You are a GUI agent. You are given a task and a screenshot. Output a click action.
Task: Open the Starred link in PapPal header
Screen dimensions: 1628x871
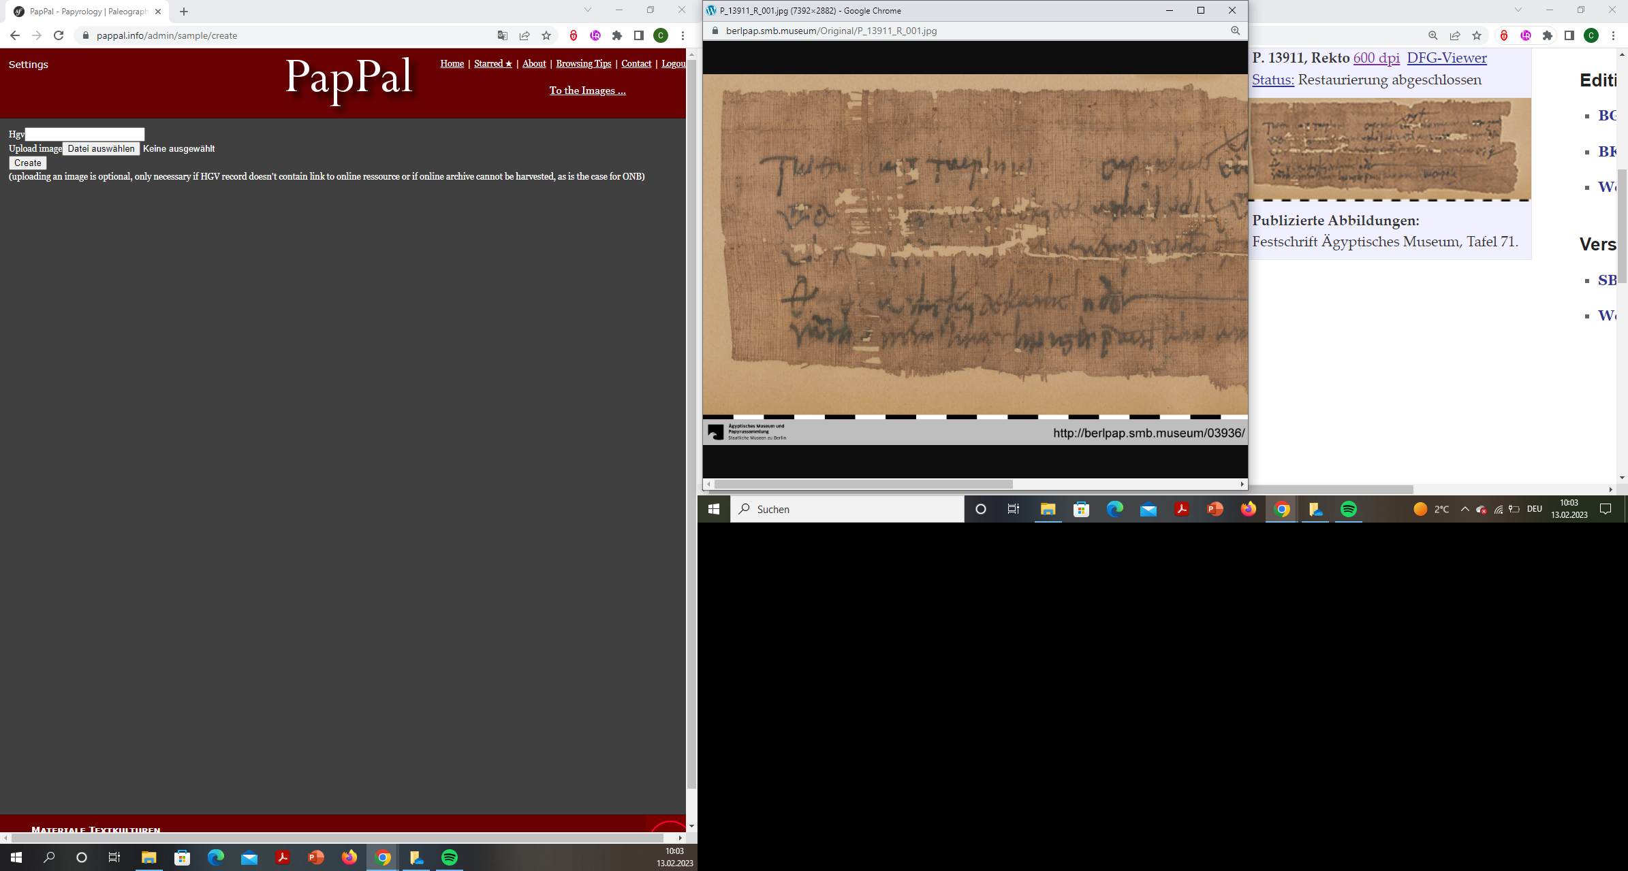[x=493, y=63]
